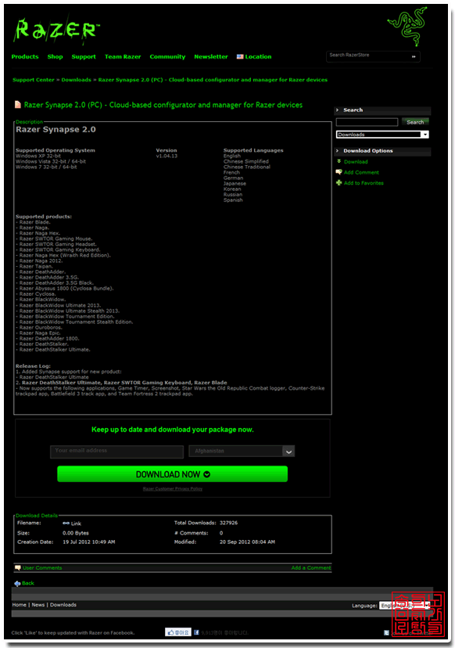455x648 pixels.
Task: Submit RazerStore search with arrow icon
Action: coord(414,56)
